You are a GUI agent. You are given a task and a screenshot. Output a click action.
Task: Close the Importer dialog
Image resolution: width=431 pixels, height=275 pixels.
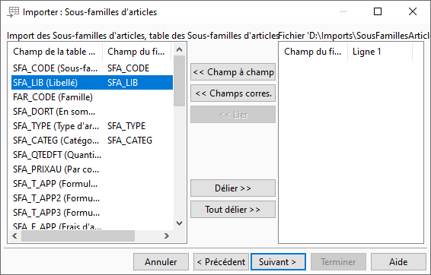tap(412, 12)
